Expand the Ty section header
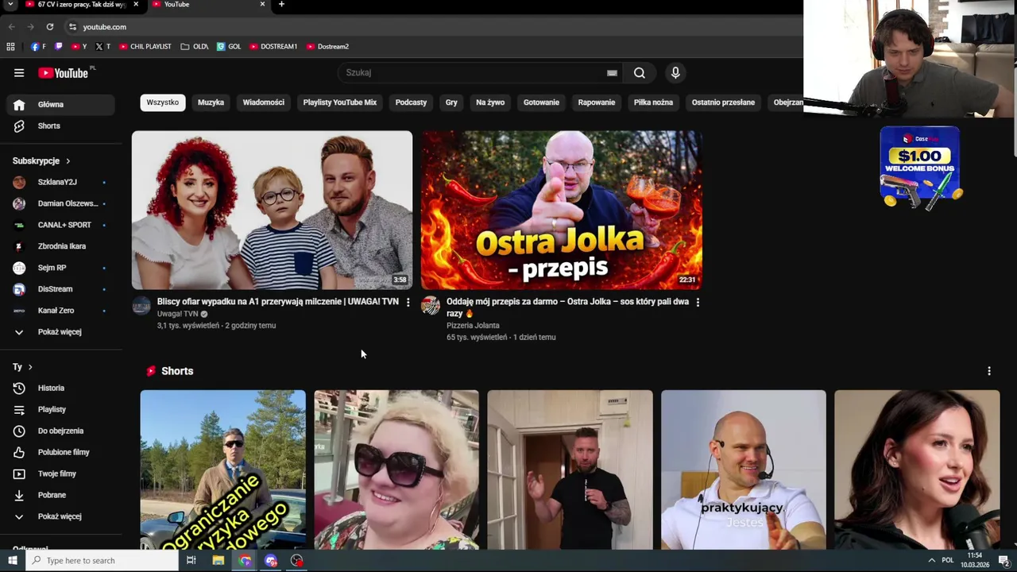This screenshot has height=572, width=1017. click(x=22, y=367)
